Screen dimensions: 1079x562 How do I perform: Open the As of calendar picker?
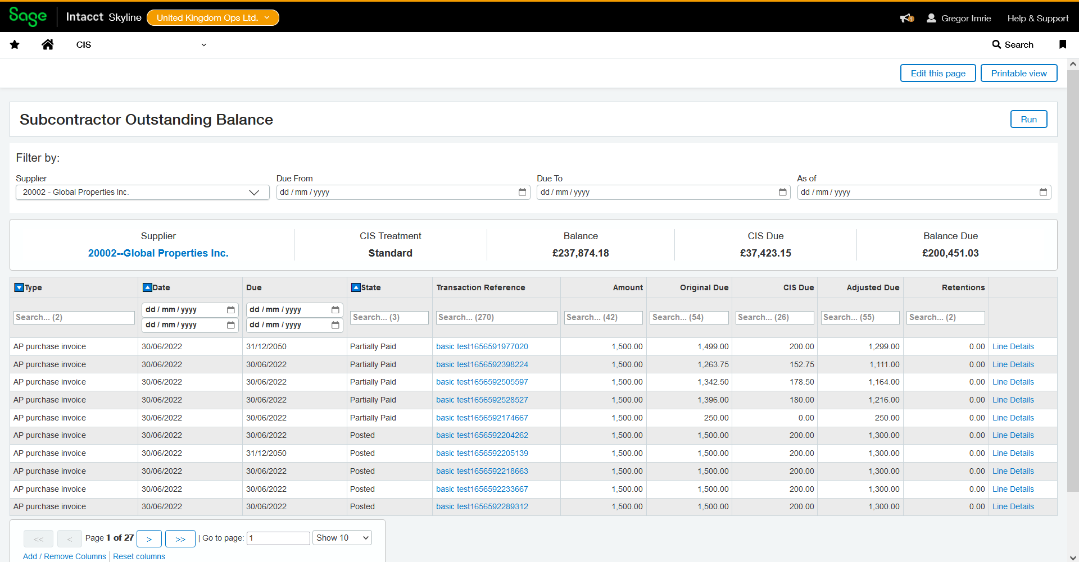[1043, 192]
